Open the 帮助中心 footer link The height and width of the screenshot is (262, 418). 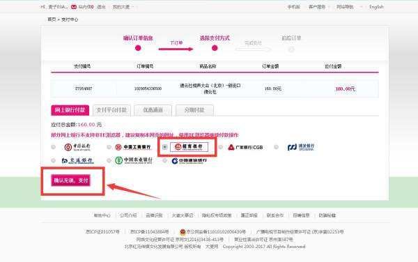pos(102,215)
